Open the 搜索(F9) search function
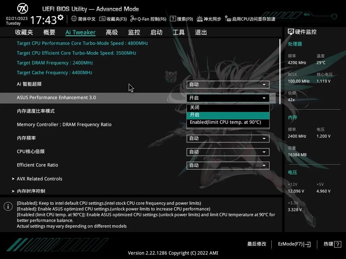This screenshot has width=346, height=259. click(181, 19)
